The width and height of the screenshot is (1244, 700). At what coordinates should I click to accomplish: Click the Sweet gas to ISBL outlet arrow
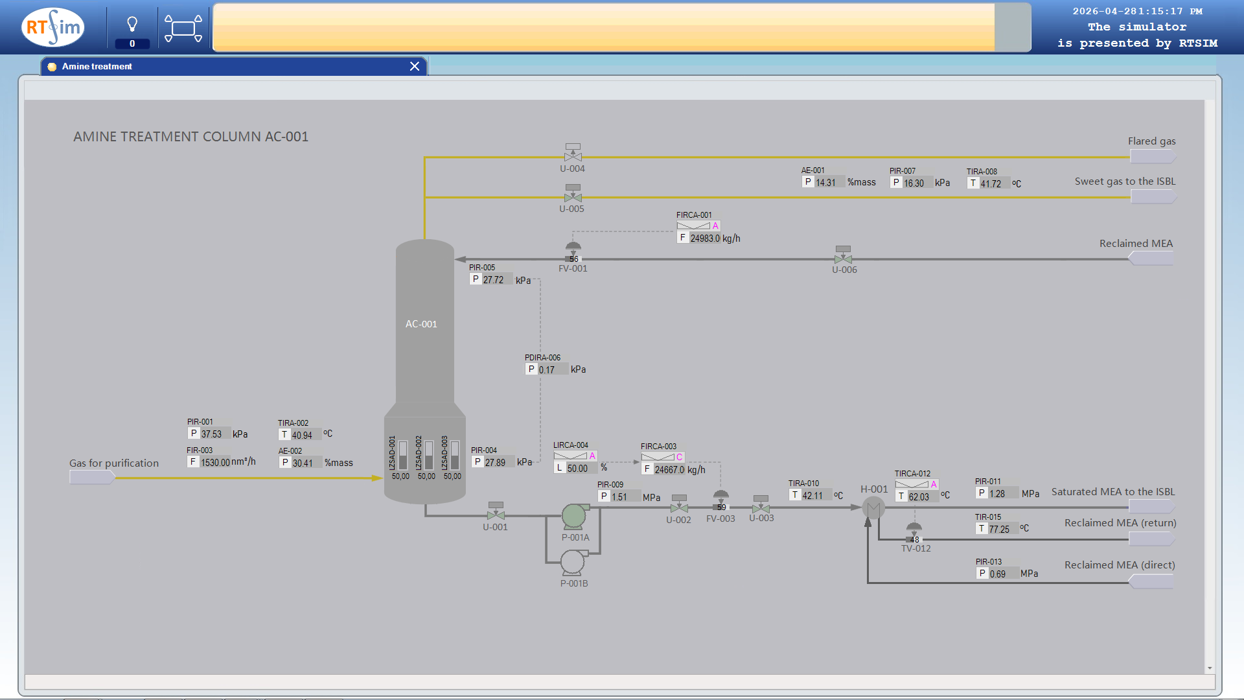[1153, 197]
